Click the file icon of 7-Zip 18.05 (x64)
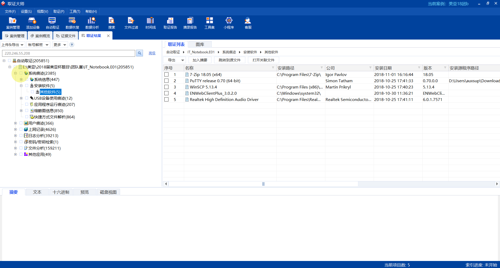The height and width of the screenshot is (268, 500). [x=187, y=74]
